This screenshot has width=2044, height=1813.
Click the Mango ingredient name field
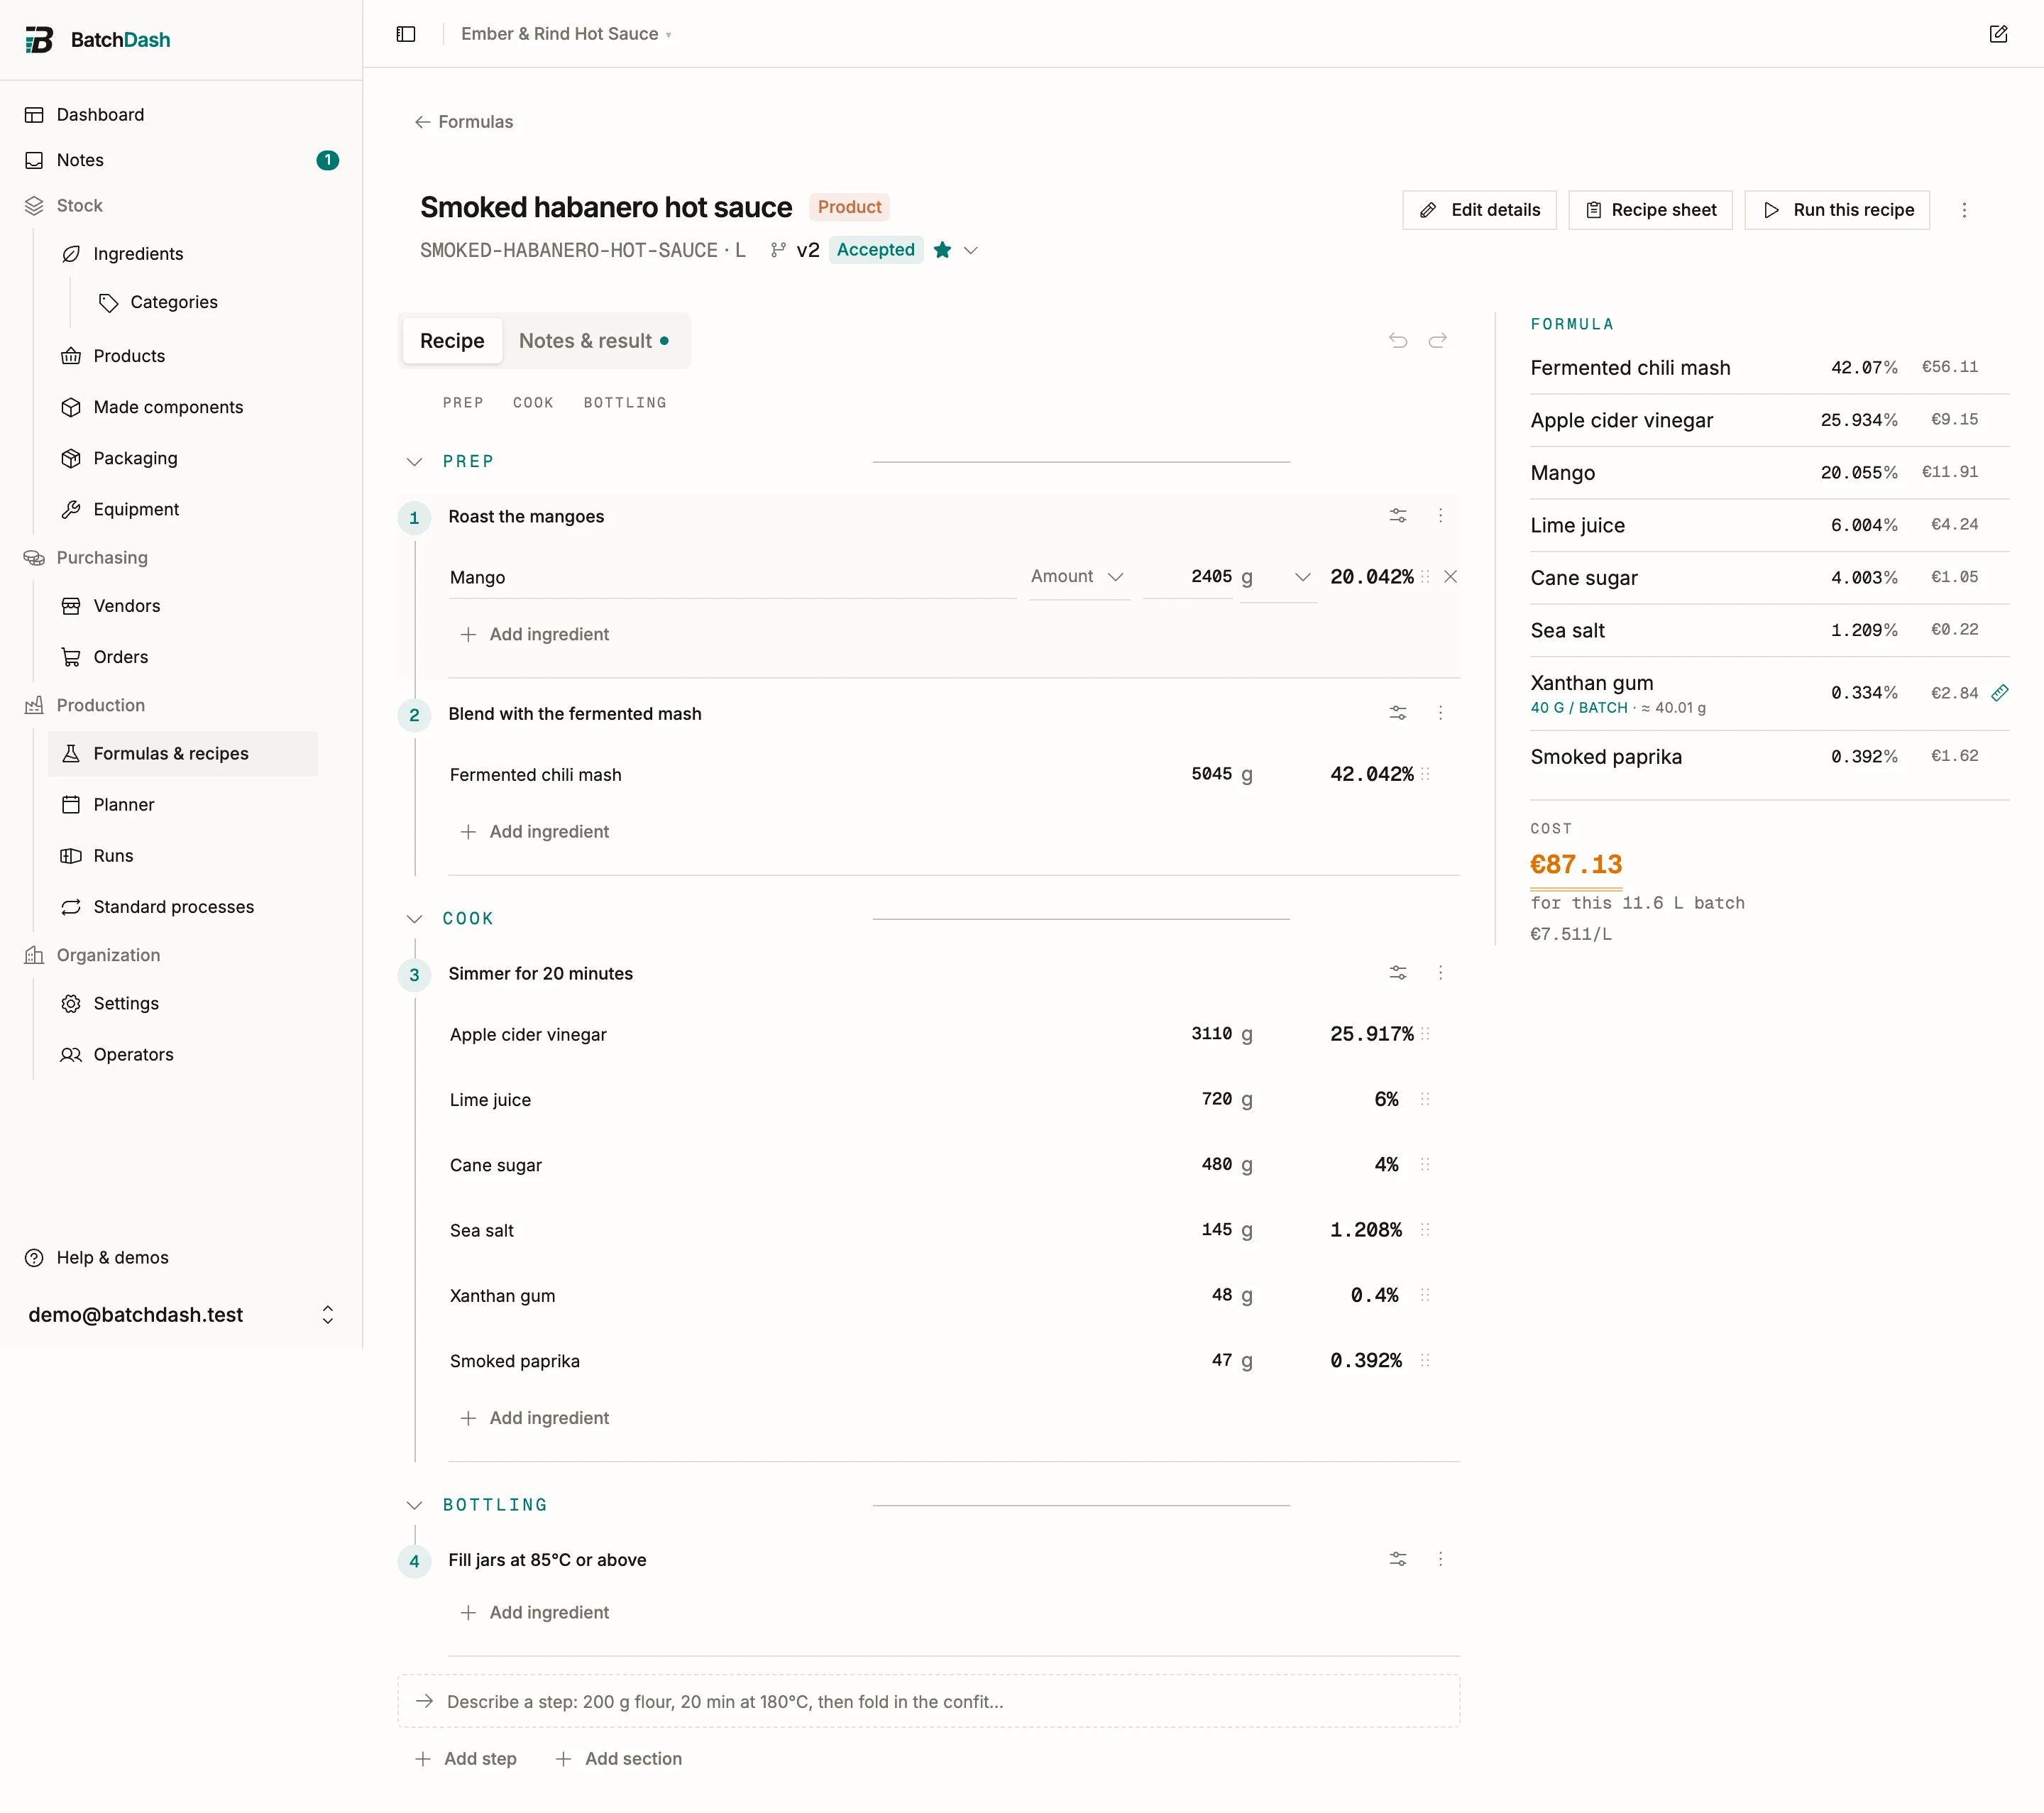pyautogui.click(x=733, y=577)
